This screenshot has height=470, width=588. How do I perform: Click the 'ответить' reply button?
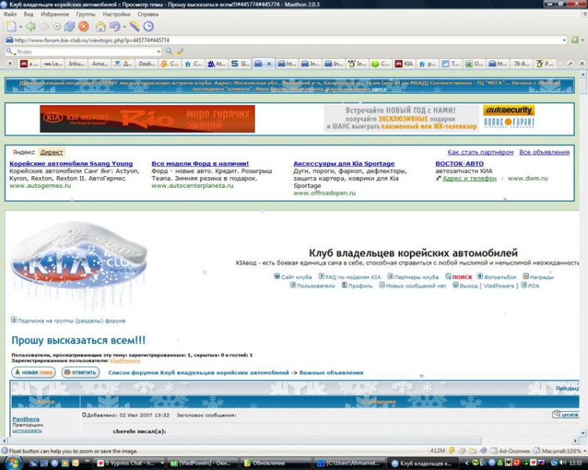point(81,373)
